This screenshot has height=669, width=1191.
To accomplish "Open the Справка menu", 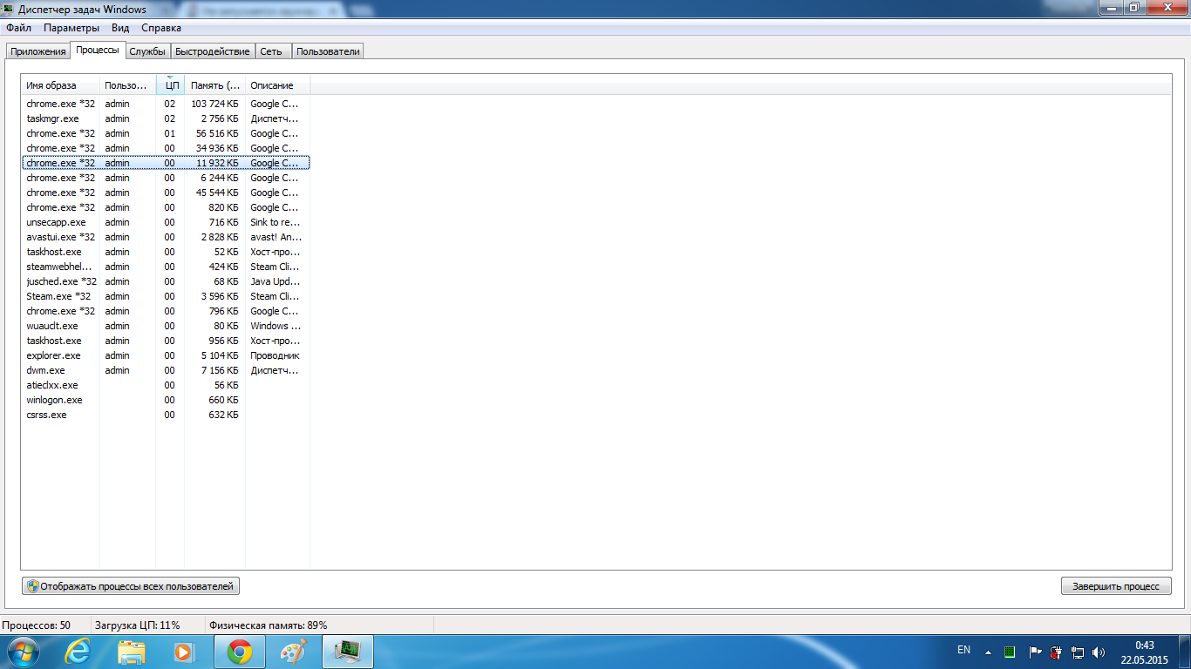I will pos(161,28).
